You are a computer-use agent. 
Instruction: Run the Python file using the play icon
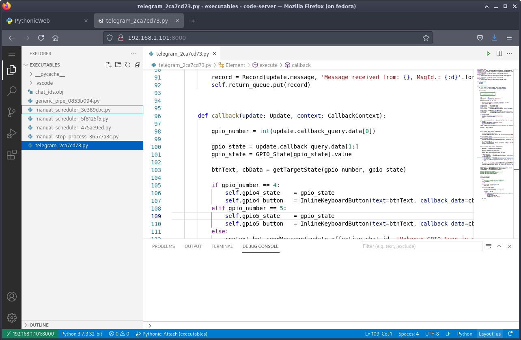pyautogui.click(x=488, y=53)
